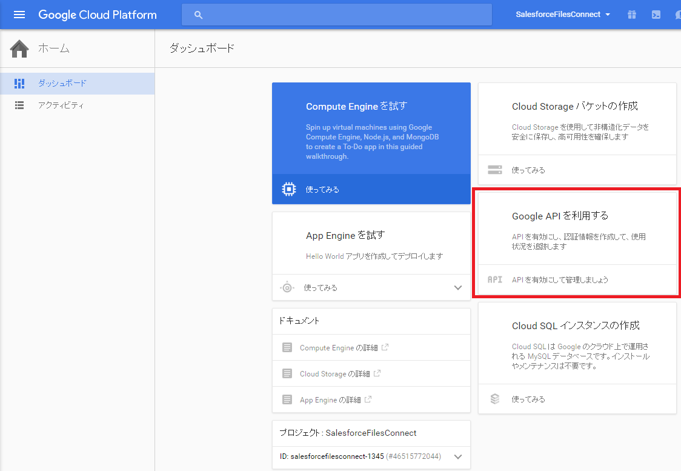Click the App Engine を試す title
Screen dimensions: 681x471
[345, 235]
